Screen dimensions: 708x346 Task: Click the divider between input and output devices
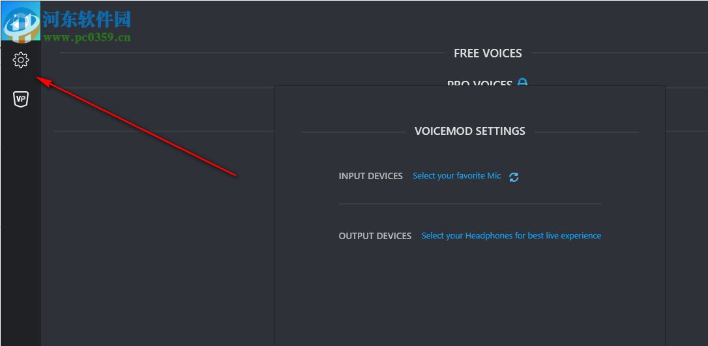tap(469, 204)
